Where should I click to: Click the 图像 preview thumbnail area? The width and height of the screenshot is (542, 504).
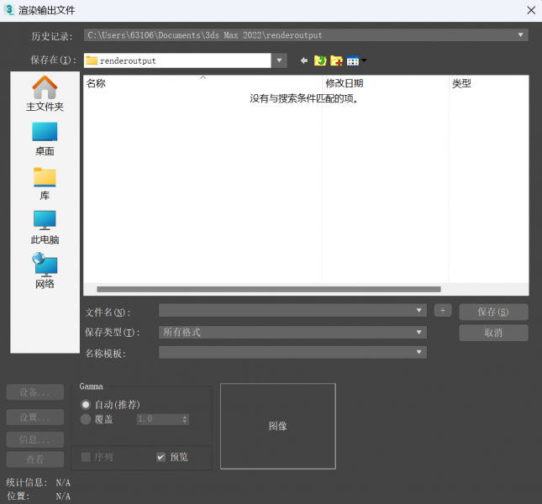278,426
